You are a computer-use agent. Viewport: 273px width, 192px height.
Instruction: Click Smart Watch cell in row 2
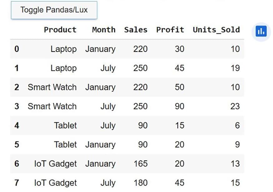[52, 87]
